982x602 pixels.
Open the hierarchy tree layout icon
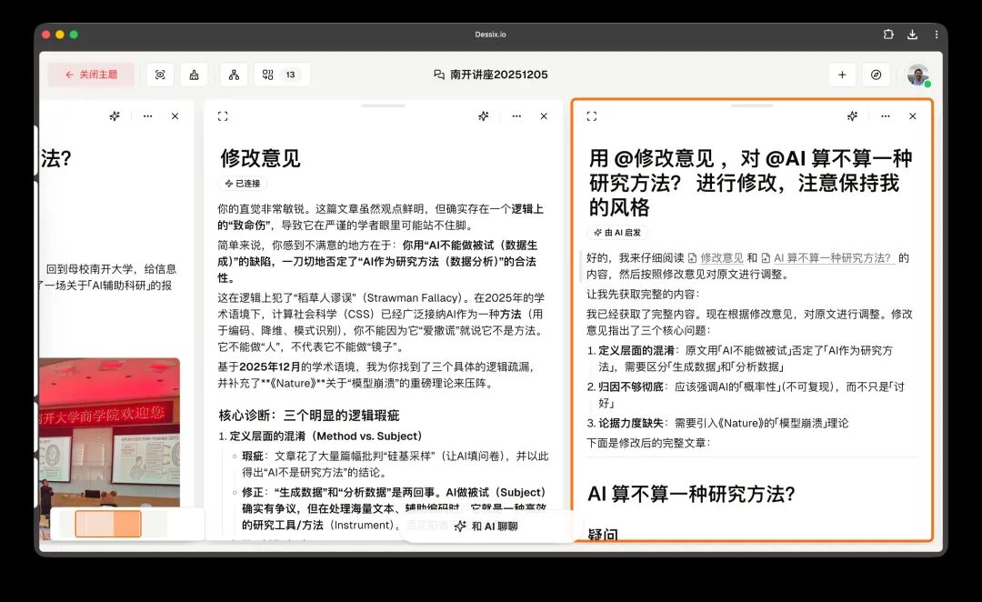coord(234,75)
